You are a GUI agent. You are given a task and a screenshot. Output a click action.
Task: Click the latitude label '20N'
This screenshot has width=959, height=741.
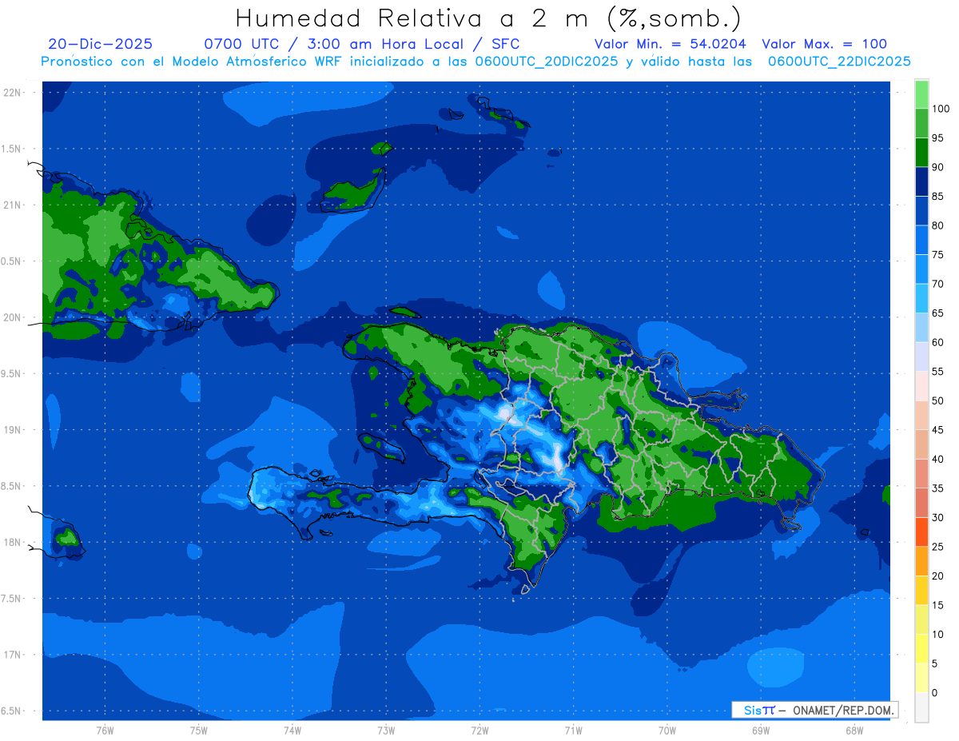(x=12, y=317)
